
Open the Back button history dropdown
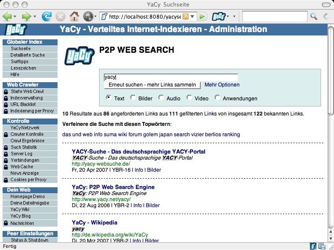pos(15,16)
